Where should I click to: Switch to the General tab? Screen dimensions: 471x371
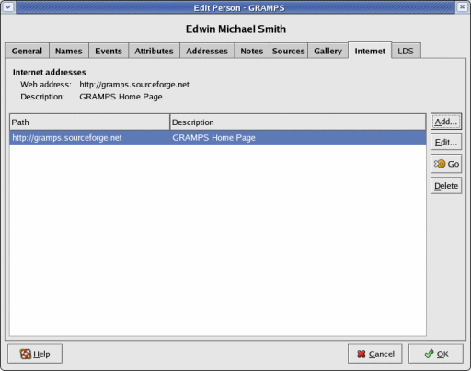27,51
